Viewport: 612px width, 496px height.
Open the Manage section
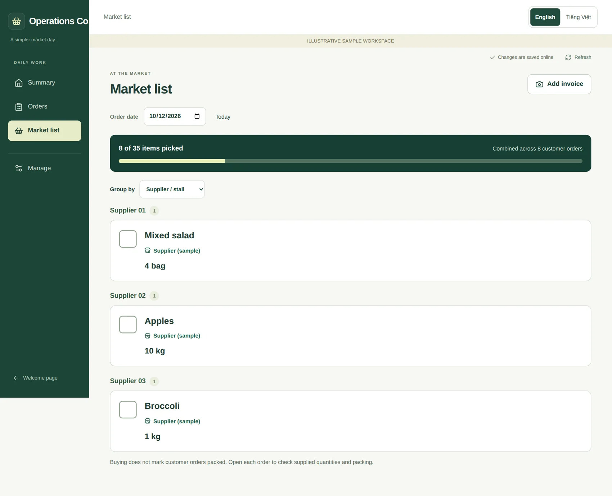pos(45,168)
